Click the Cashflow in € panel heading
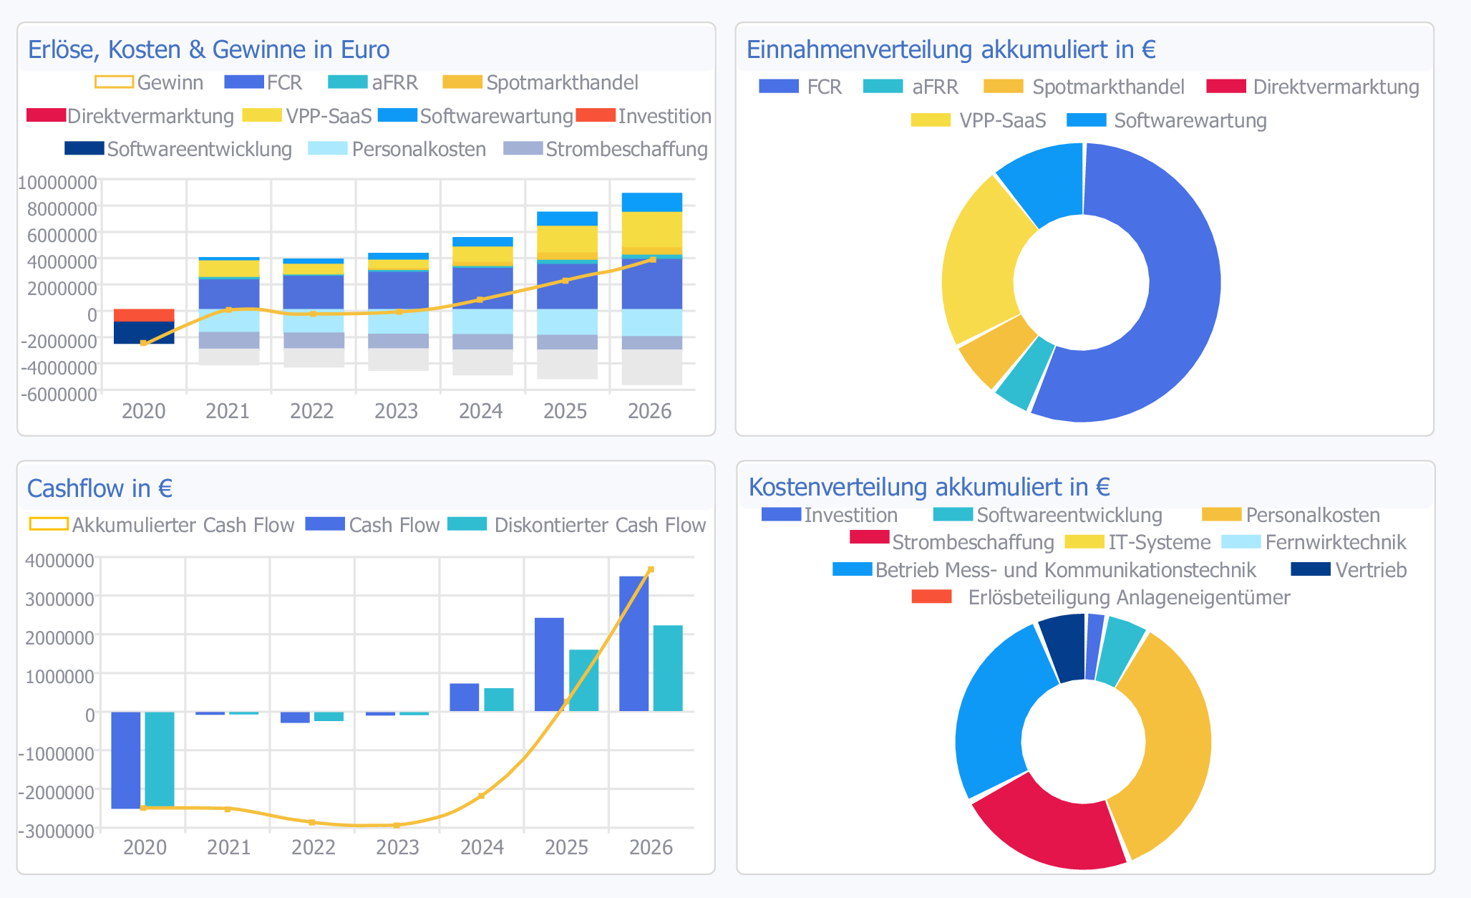 (x=99, y=488)
